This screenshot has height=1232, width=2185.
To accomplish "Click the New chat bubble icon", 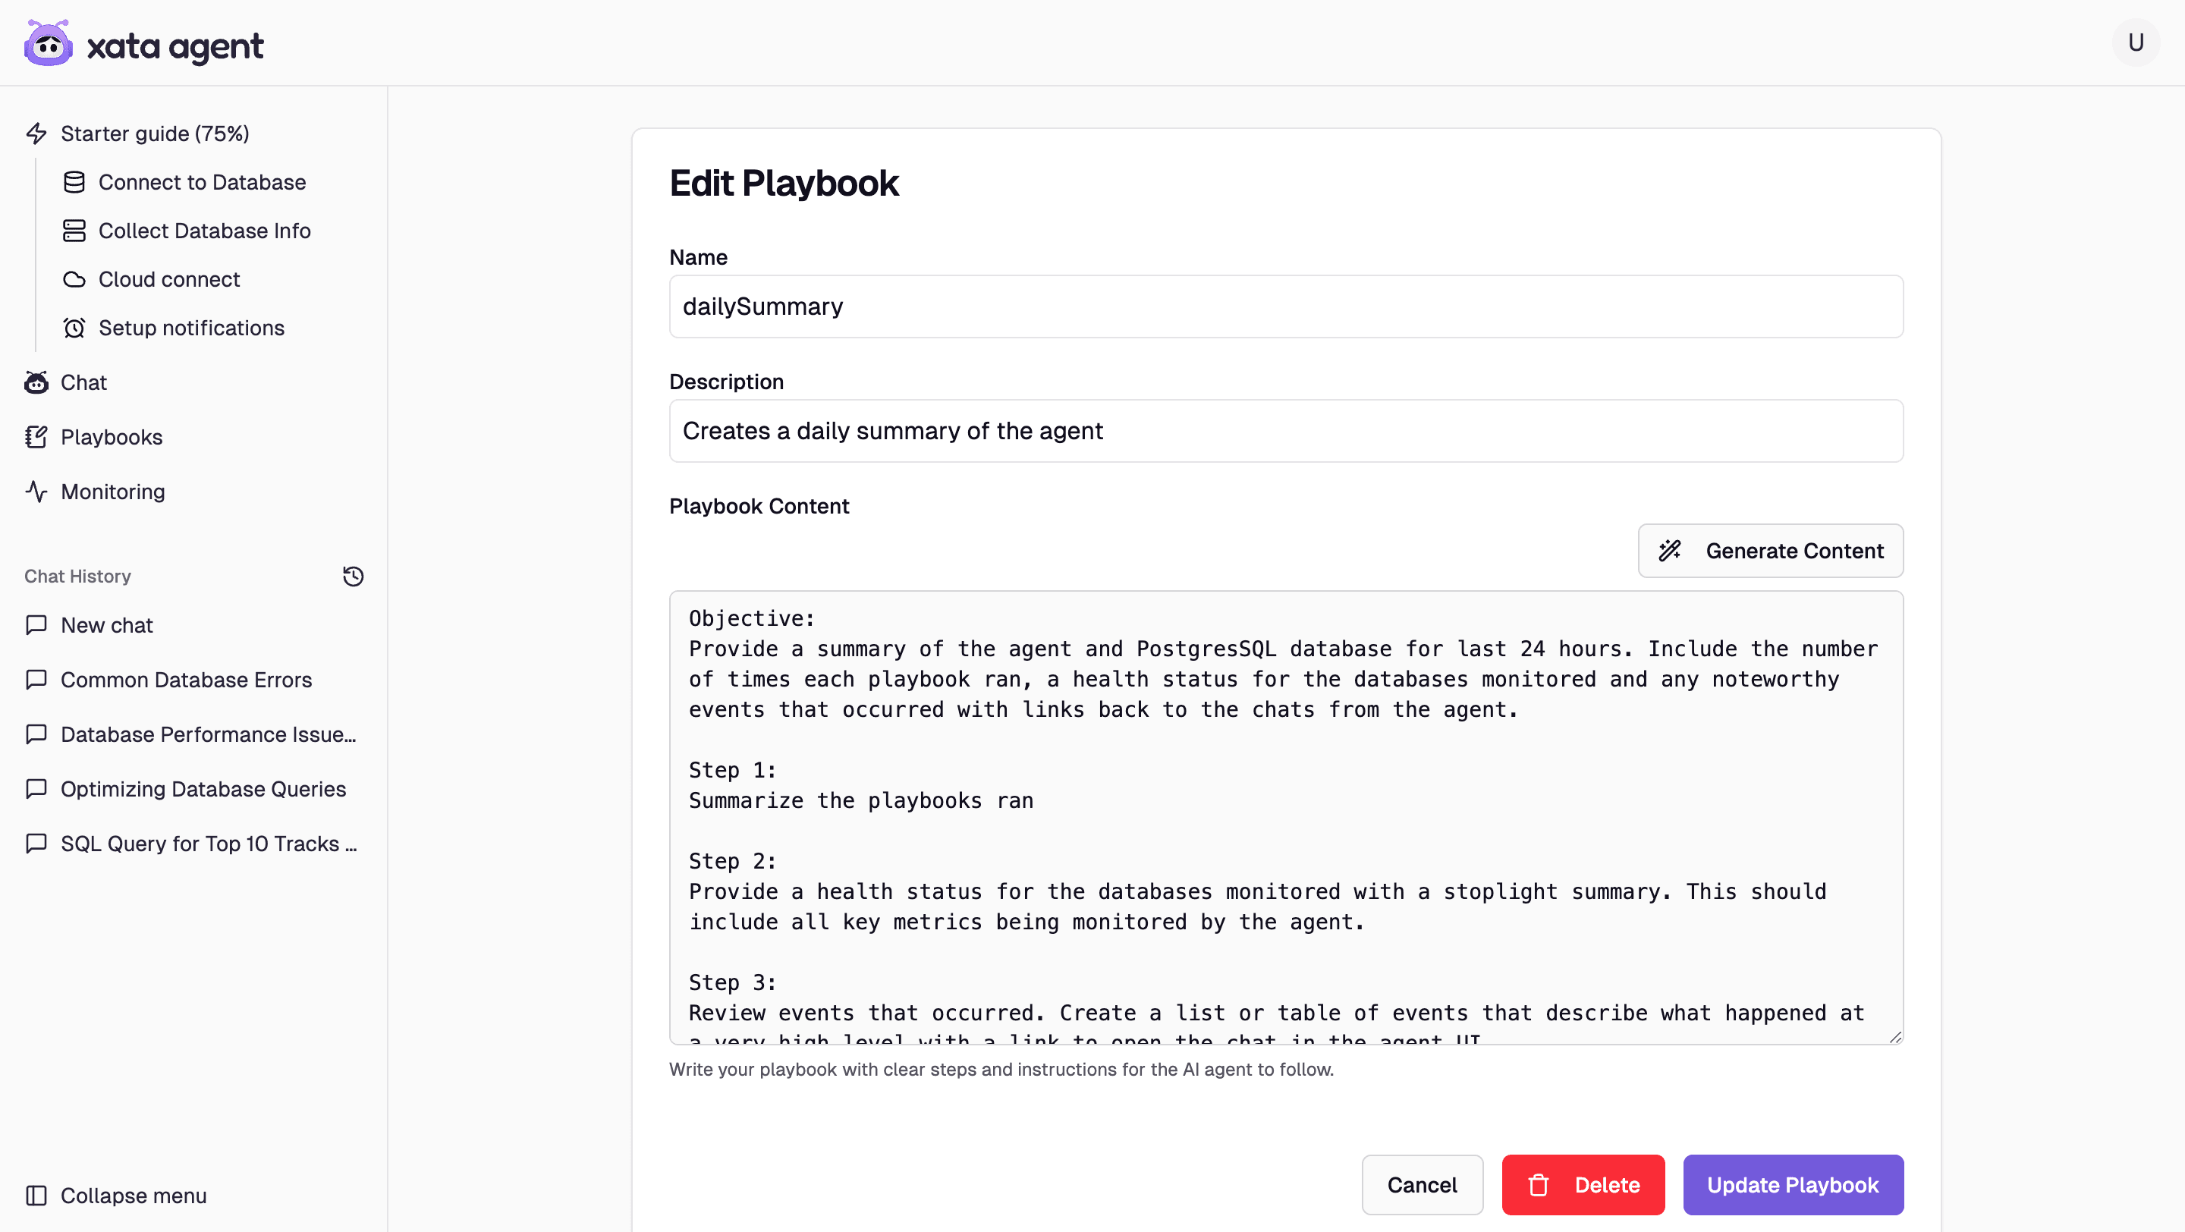I will pos(36,625).
